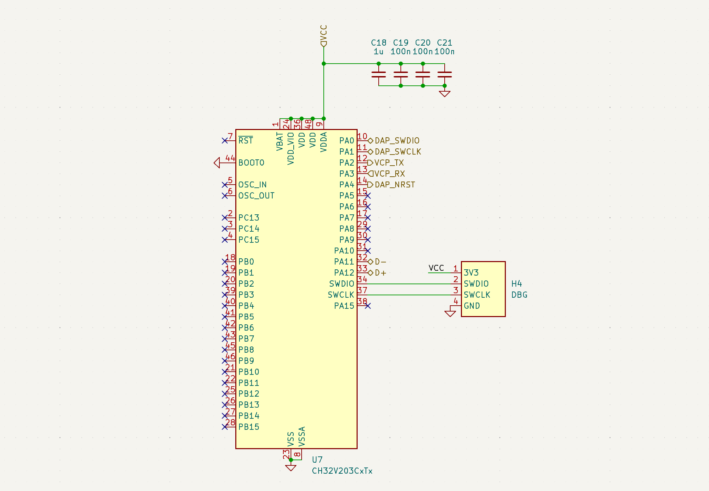The height and width of the screenshot is (491, 709).
Task: Select the U7 reference designator text
Action: click(x=317, y=460)
